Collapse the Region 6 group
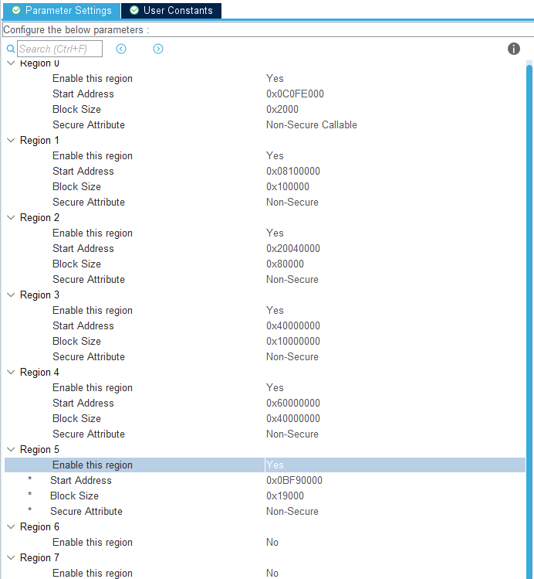Screen dimensions: 534x579 click(x=11, y=526)
